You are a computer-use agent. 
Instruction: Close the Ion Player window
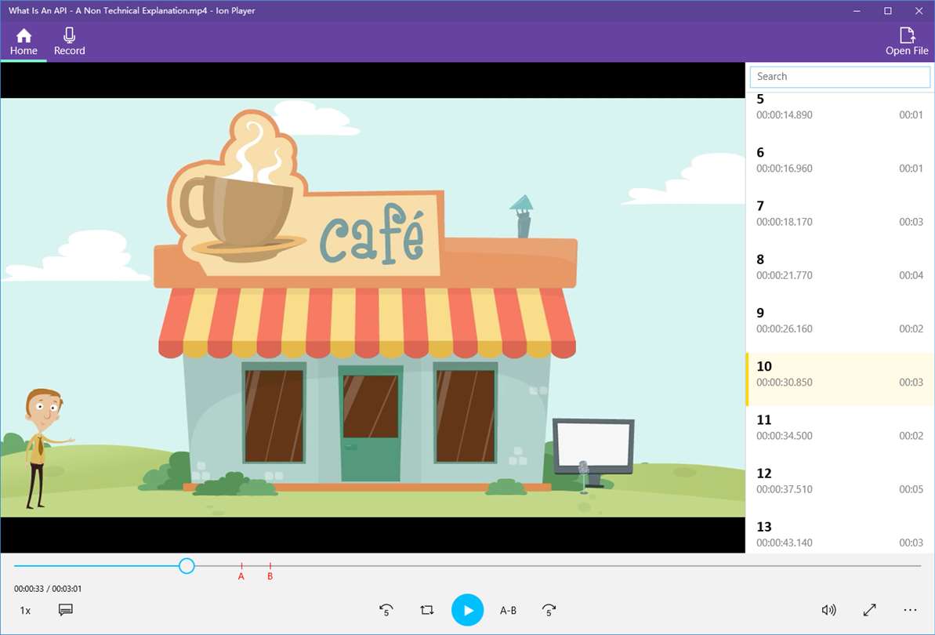919,11
